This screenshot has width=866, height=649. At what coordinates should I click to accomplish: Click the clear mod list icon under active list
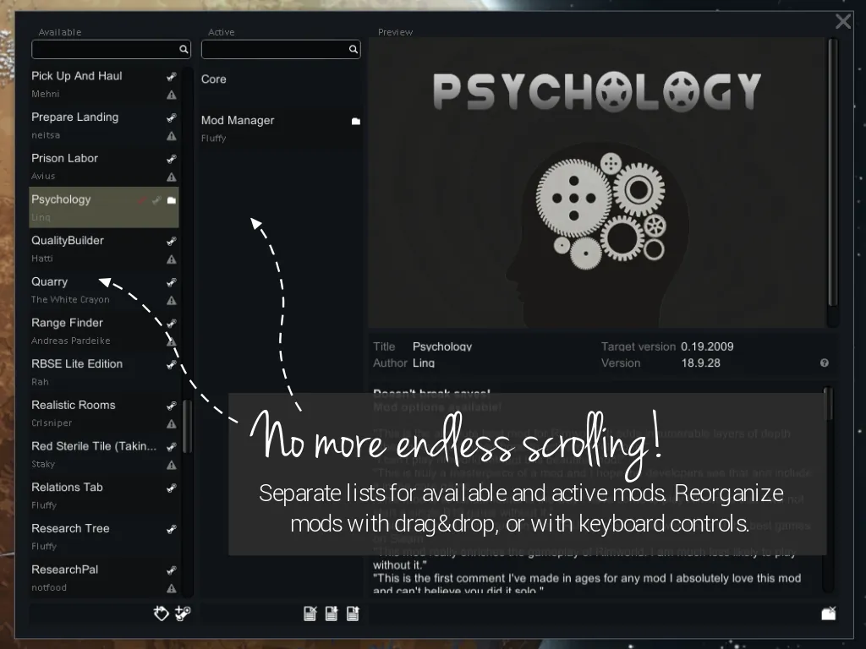click(310, 614)
